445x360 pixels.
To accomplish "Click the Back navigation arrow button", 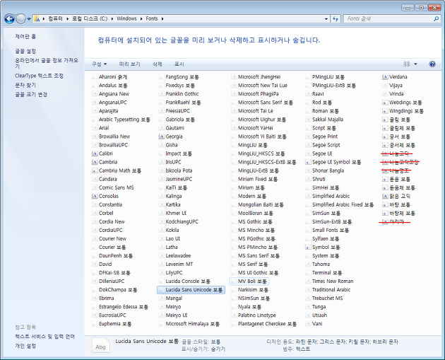I will pos(9,19).
